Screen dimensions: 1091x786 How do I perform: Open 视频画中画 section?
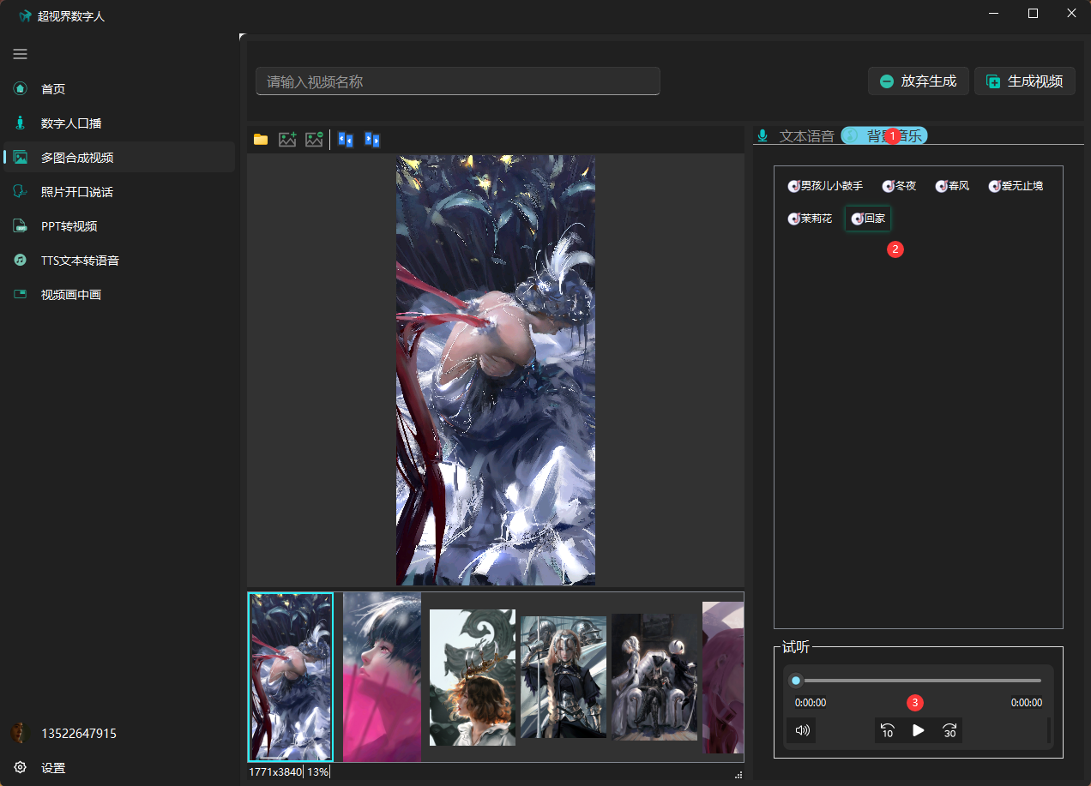tap(119, 294)
